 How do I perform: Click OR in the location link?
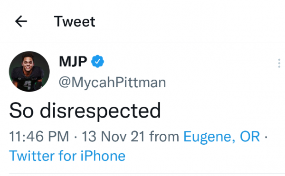tap(250, 136)
